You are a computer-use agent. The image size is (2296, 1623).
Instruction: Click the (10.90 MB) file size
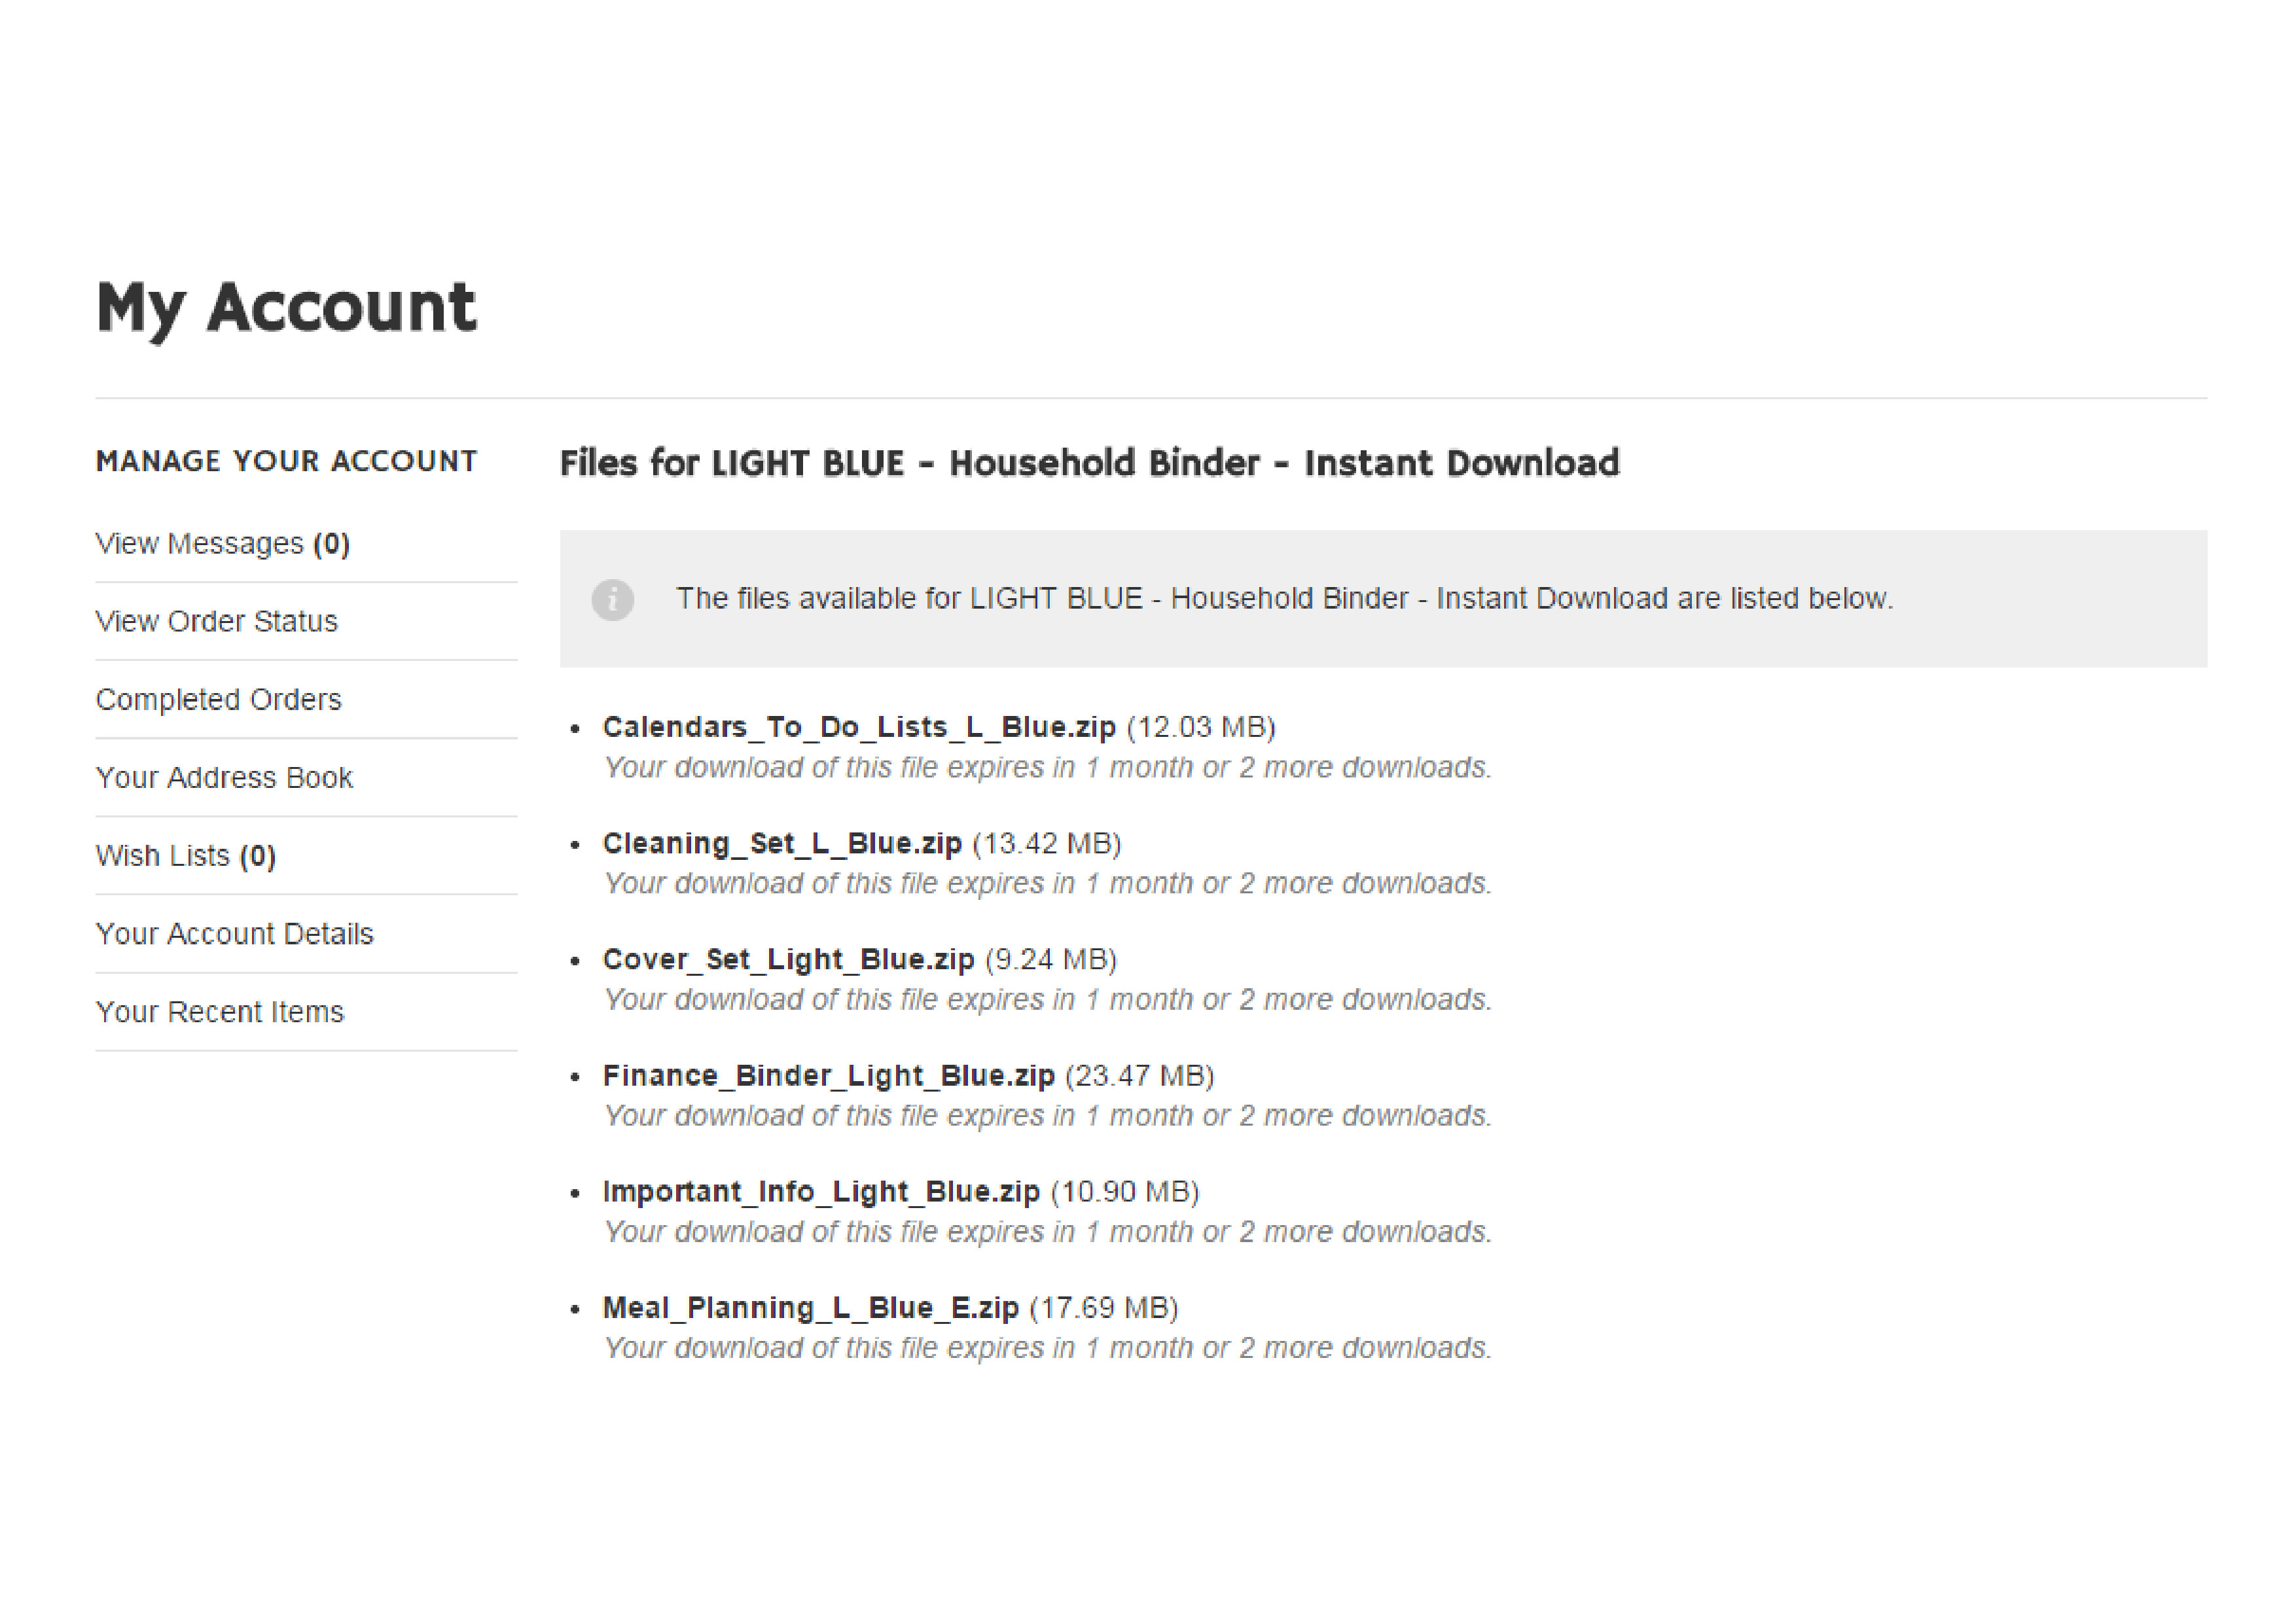coord(1125,1191)
